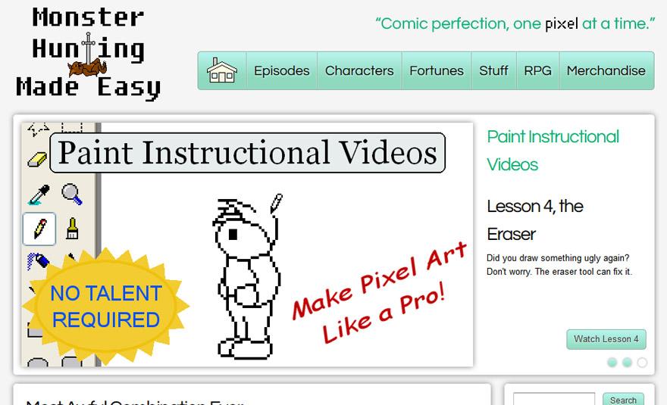Click the Monster Hunting Made Easy logo

89,53
